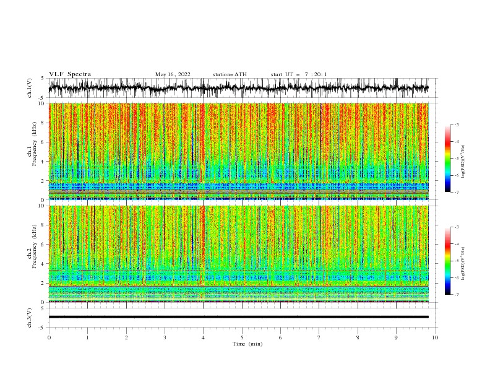Click the "4" tick on the time axis

coord(203,338)
